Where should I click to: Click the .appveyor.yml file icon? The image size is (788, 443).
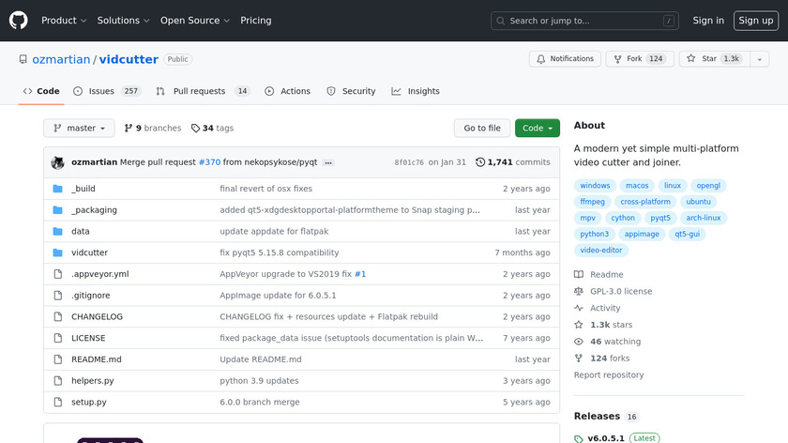pyautogui.click(x=58, y=274)
